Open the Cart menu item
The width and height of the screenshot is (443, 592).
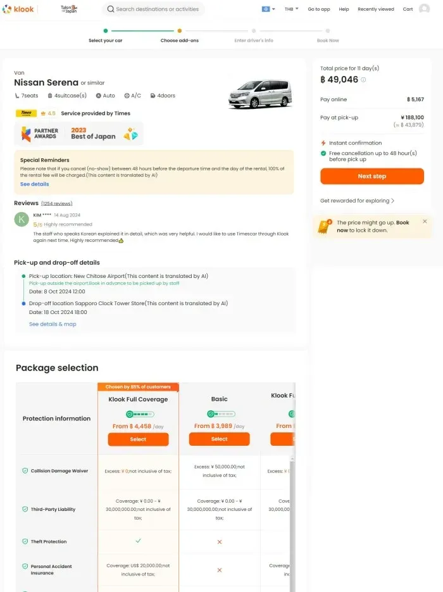point(408,9)
